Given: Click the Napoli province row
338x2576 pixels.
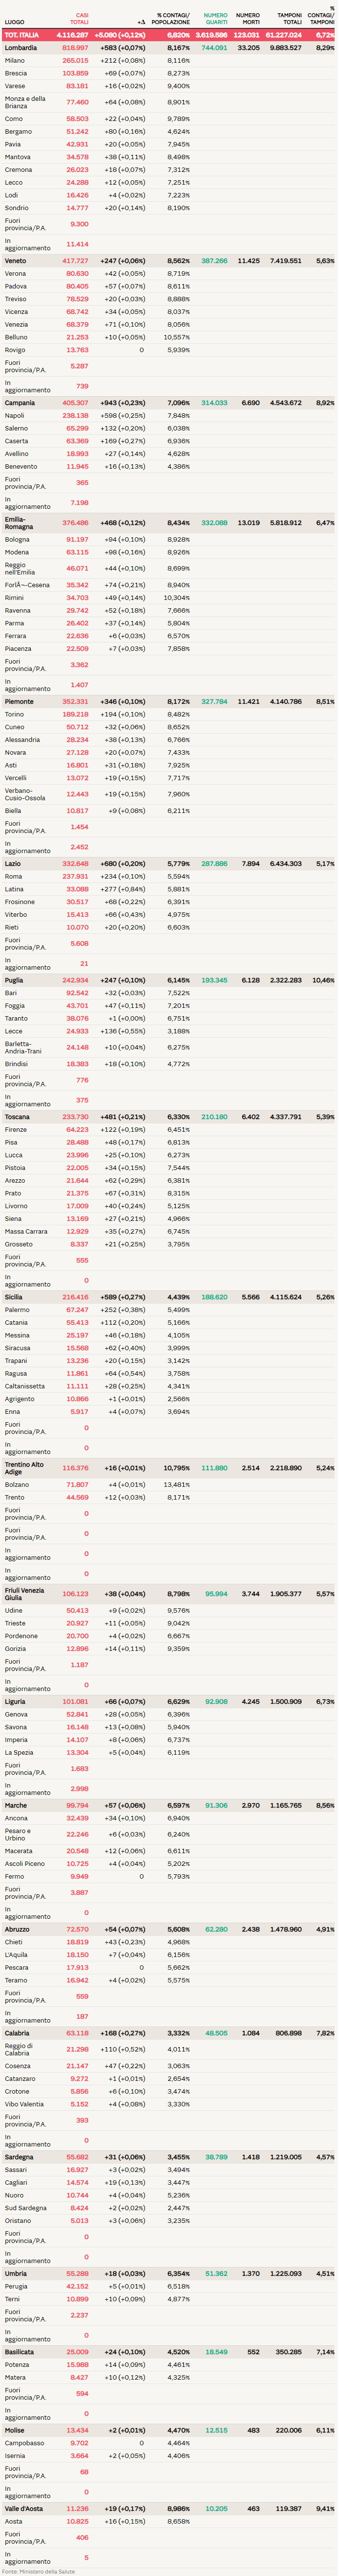Looking at the screenshot, I should click(14, 416).
